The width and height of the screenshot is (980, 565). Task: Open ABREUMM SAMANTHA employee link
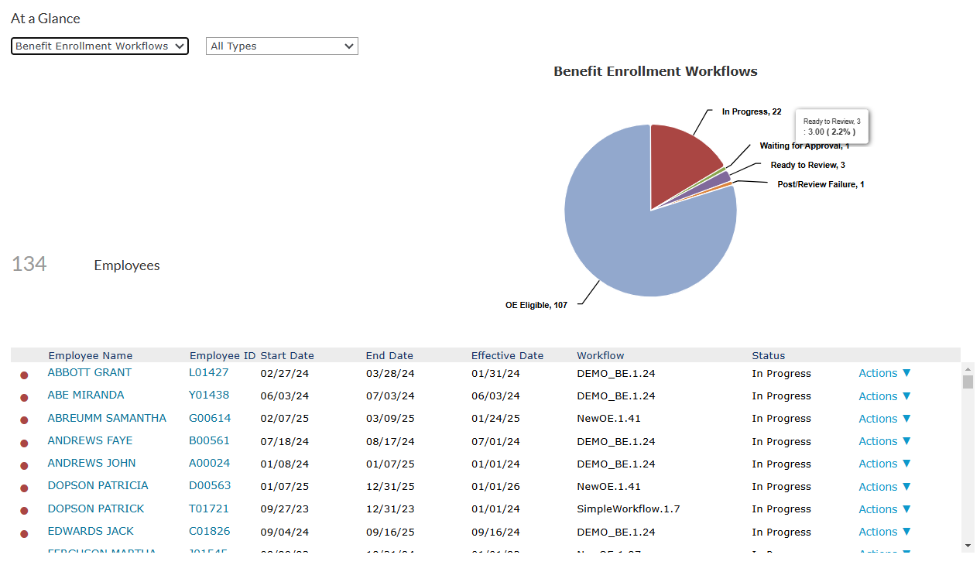[107, 418]
